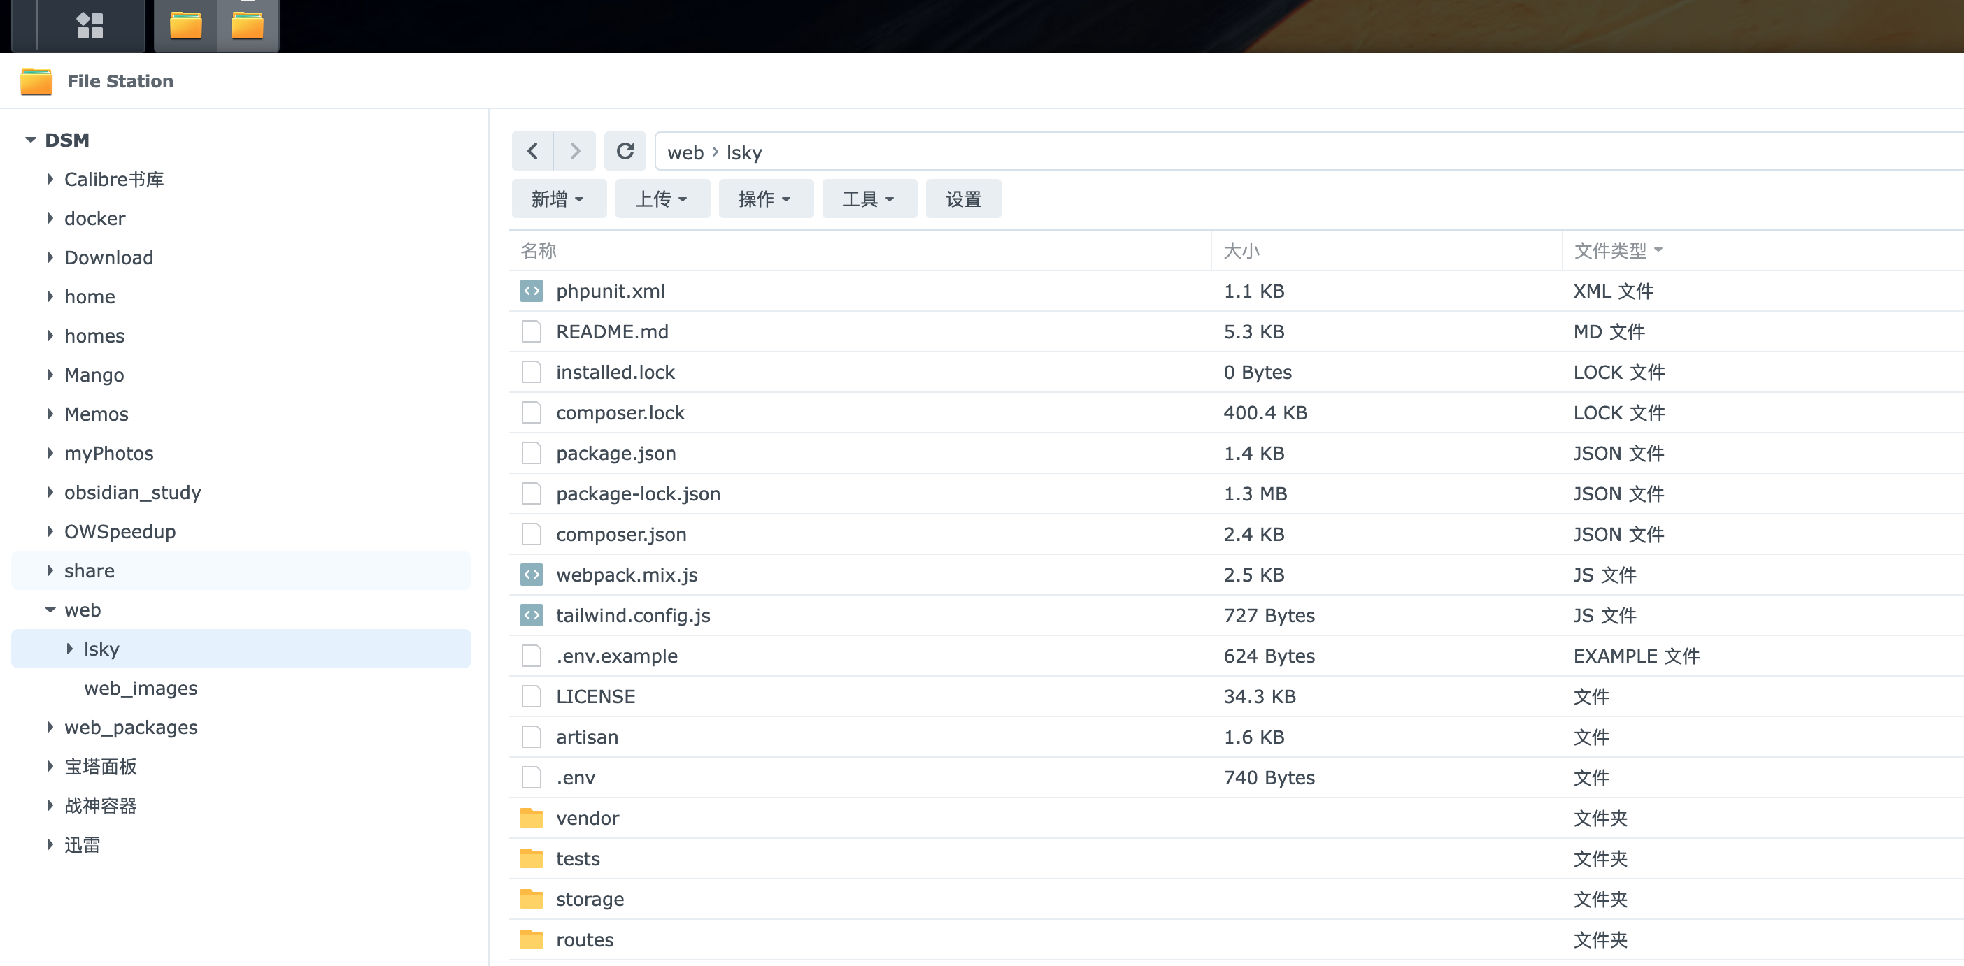
Task: Open the 操作 menu
Action: (764, 200)
